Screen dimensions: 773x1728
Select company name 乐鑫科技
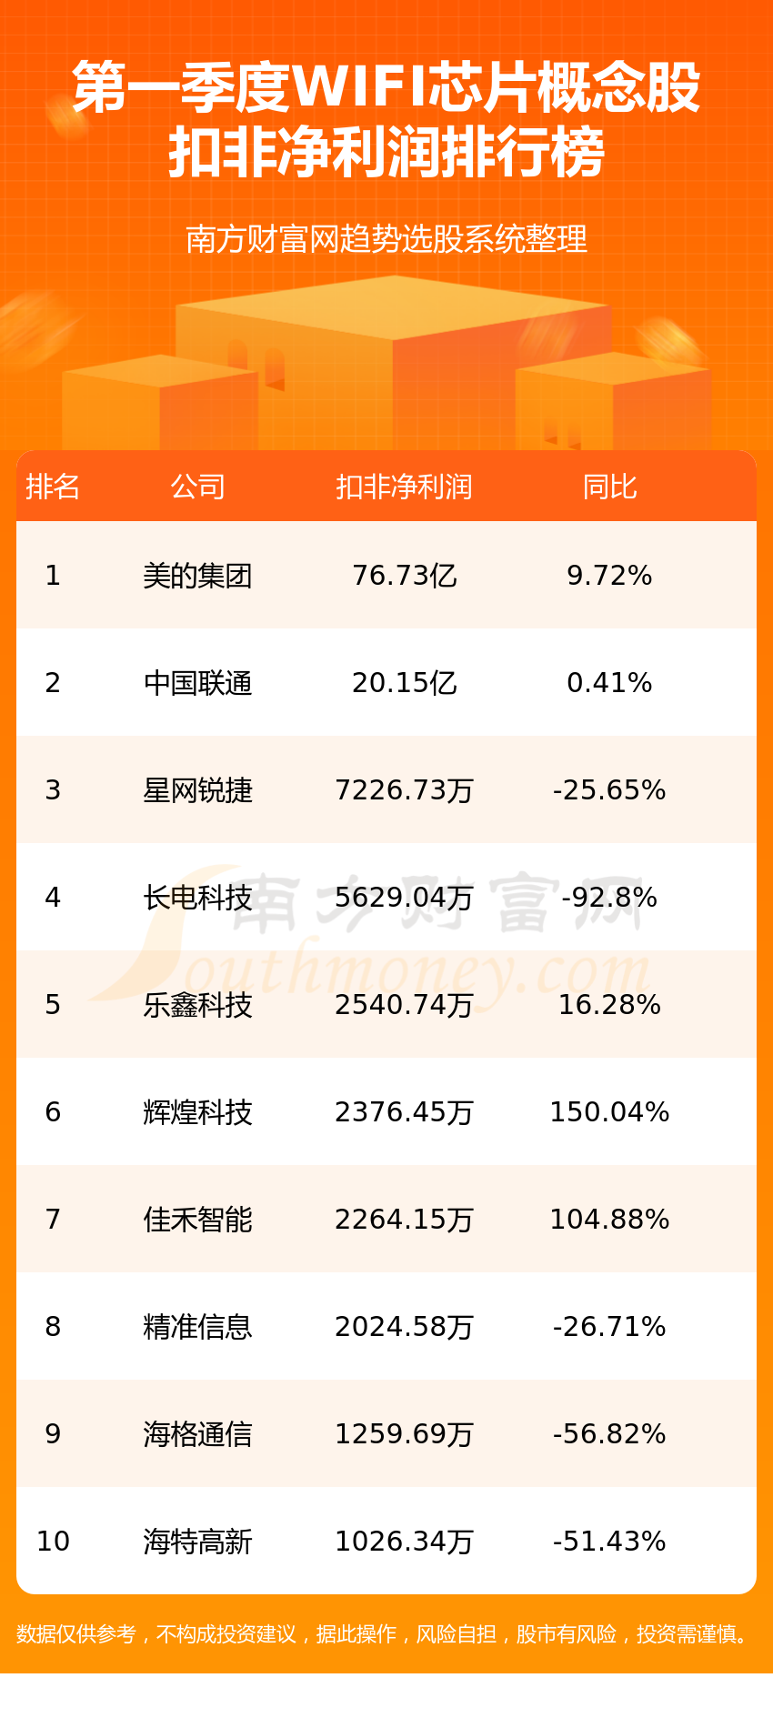point(197,1005)
